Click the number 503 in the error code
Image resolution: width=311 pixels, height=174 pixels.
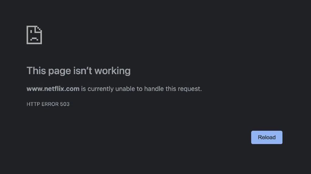[65, 104]
